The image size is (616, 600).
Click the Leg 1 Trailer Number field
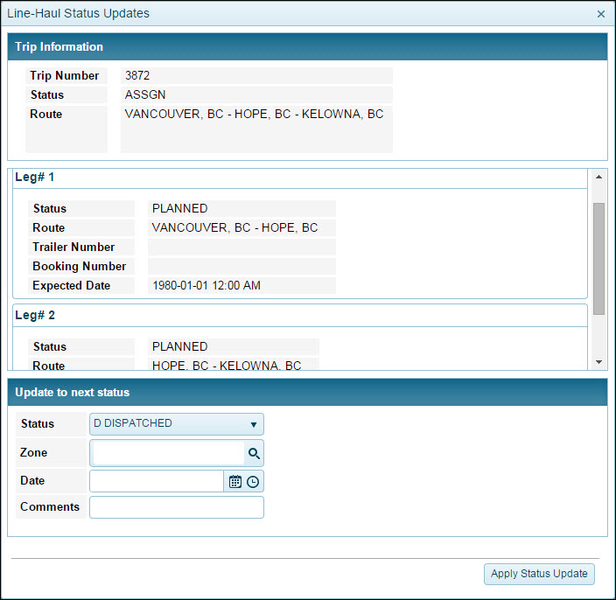coord(241,248)
